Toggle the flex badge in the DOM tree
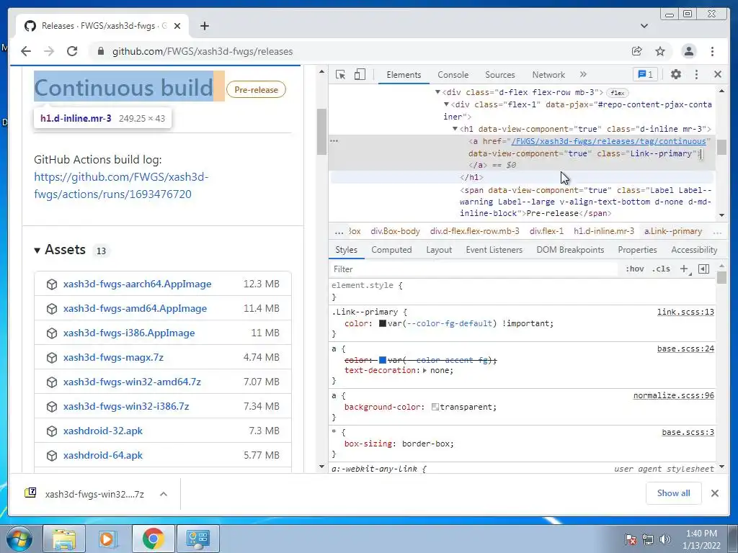 coord(617,93)
